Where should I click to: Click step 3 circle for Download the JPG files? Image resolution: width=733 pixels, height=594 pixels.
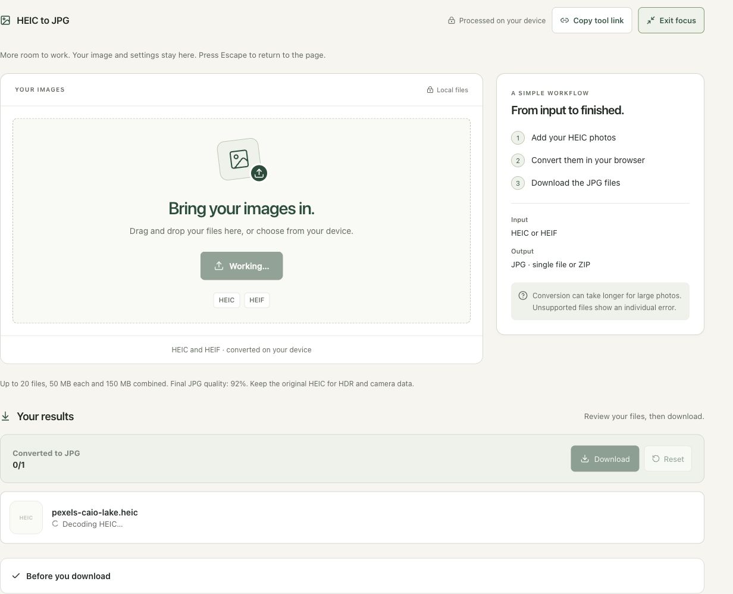[x=518, y=183]
